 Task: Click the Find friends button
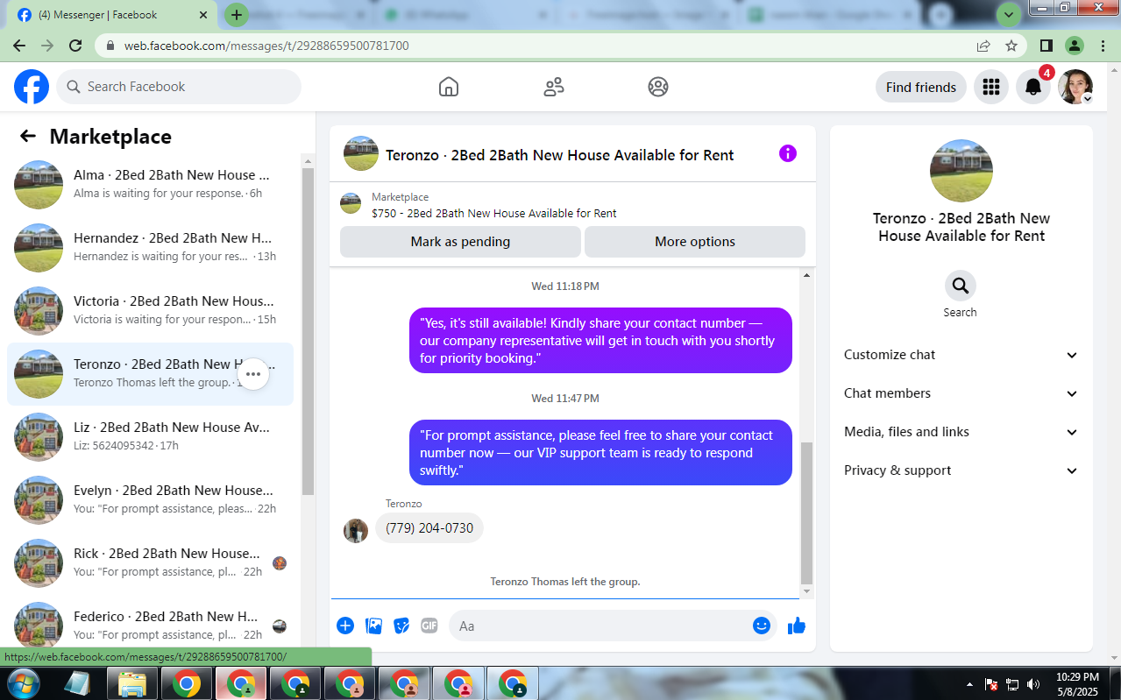[921, 87]
